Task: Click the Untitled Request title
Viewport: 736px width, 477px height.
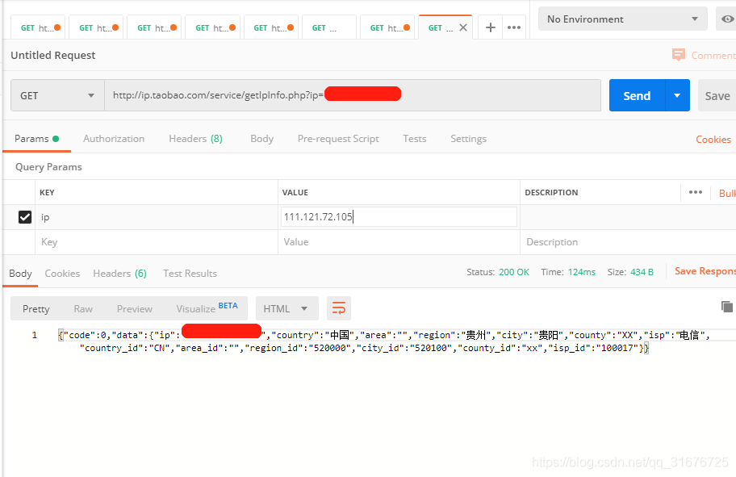Action: coord(53,55)
